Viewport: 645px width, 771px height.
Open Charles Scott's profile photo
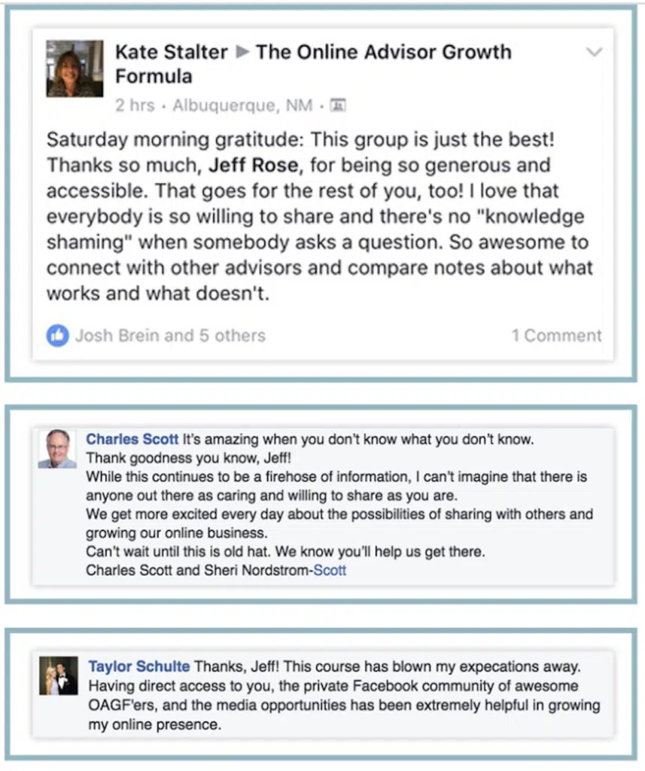click(57, 449)
